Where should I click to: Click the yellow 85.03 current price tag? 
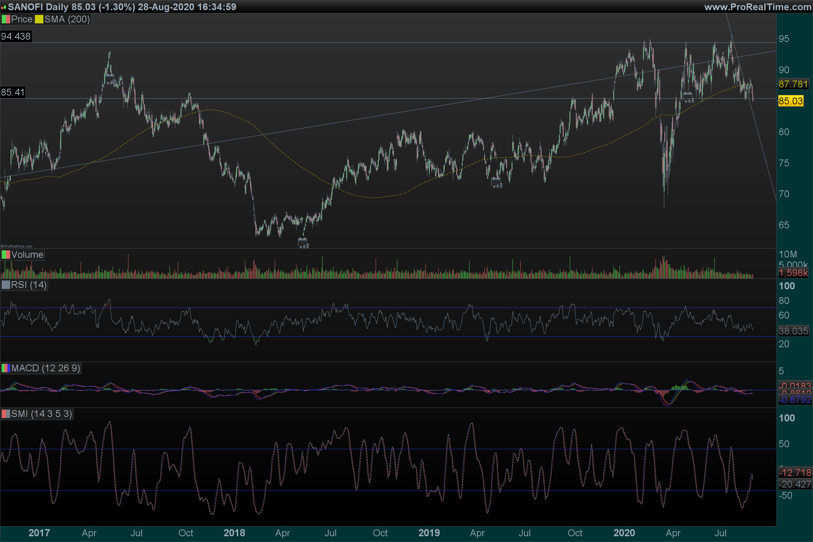tap(791, 101)
